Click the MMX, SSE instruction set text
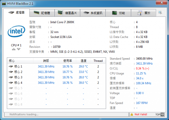 pyautogui.click(x=83, y=52)
